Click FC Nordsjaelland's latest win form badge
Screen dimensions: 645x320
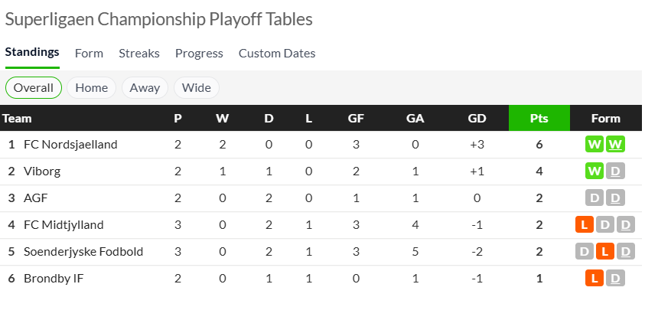[x=616, y=144]
